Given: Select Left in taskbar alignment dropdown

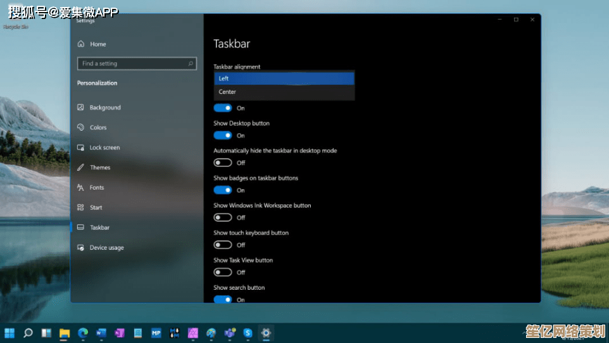Looking at the screenshot, I should pos(284,79).
